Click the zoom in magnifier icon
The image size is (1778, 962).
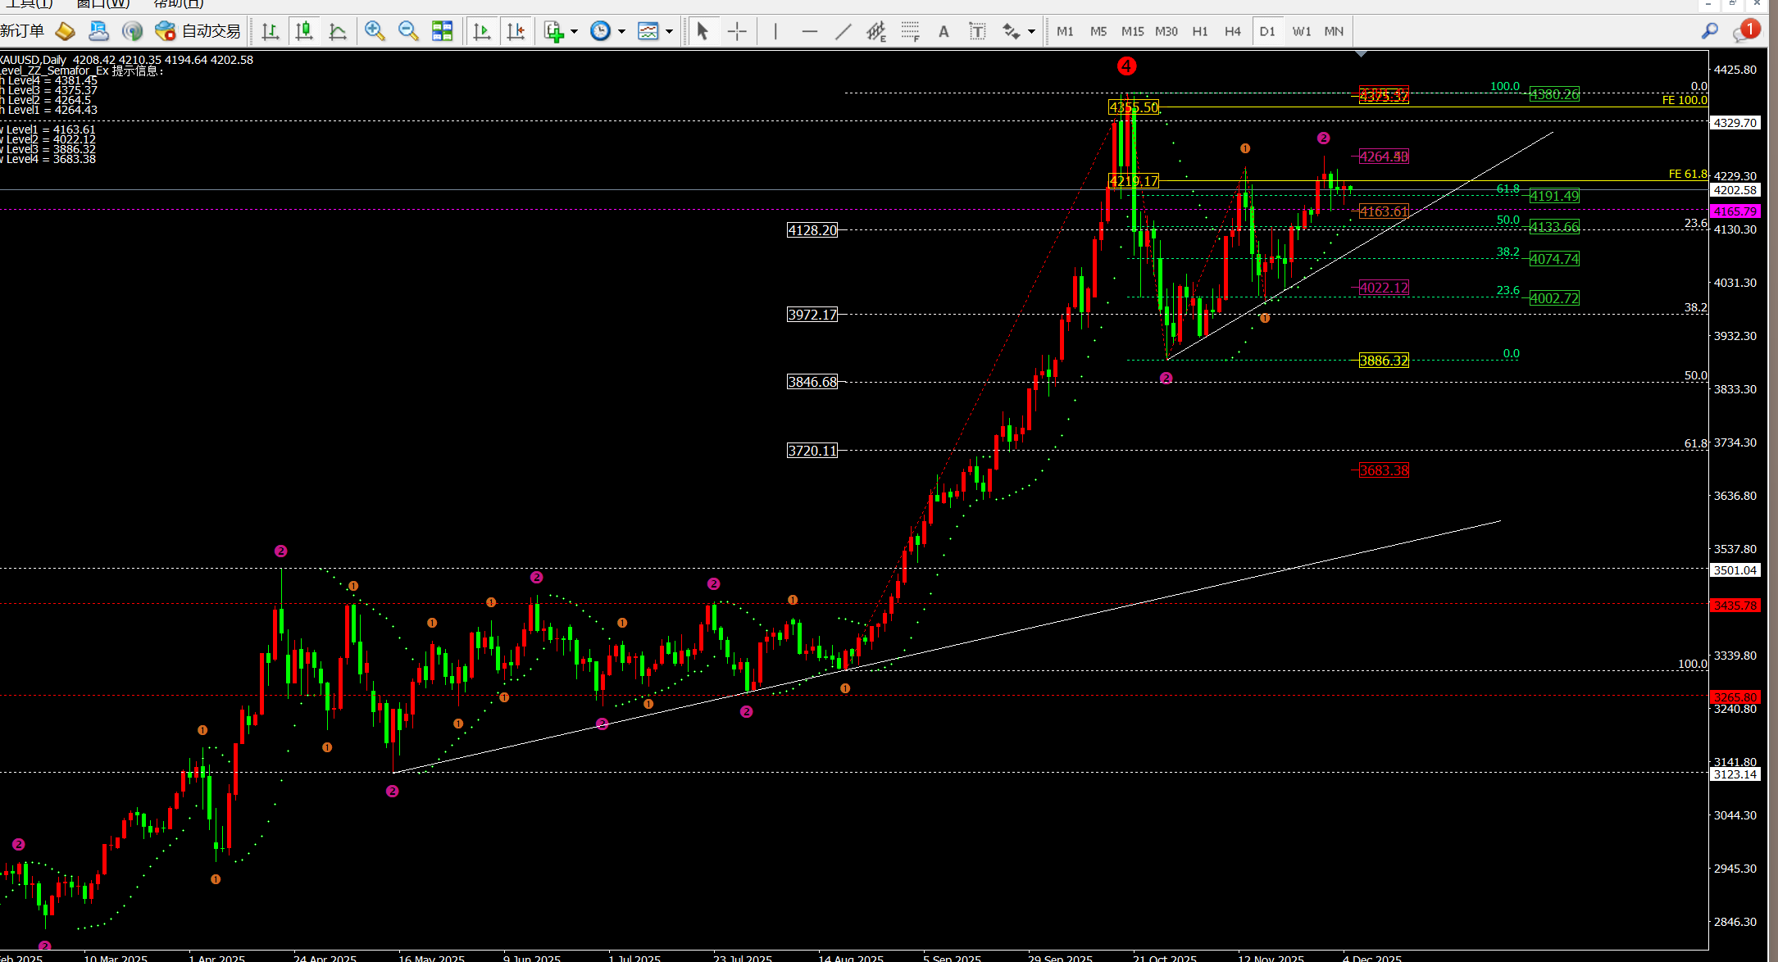(x=375, y=31)
